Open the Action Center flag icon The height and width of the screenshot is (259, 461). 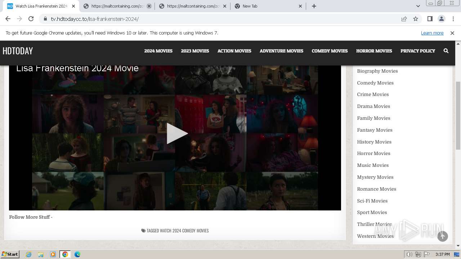click(426, 254)
